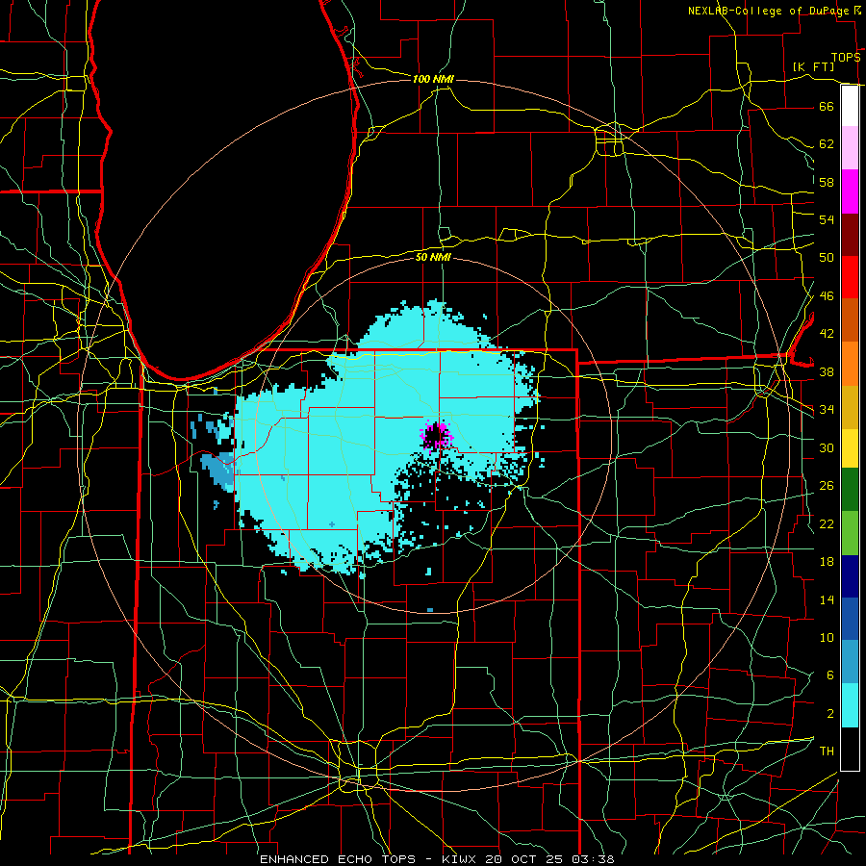Click the navy blue legend swatch near 18
Viewport: 866px width, 866px height.
point(850,576)
